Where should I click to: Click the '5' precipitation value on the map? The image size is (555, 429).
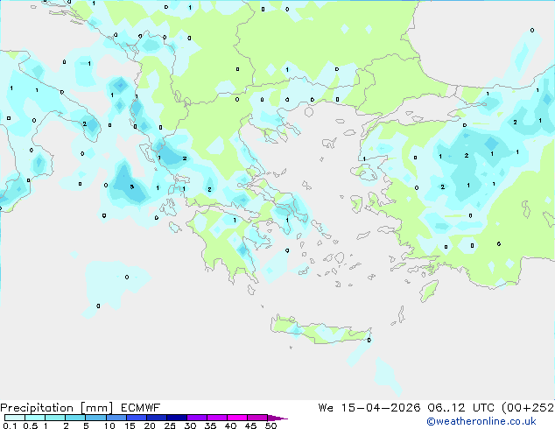(x=131, y=186)
